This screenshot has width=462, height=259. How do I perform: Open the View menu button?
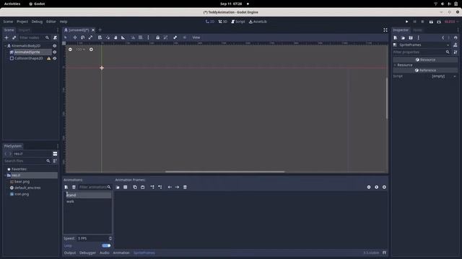point(196,37)
